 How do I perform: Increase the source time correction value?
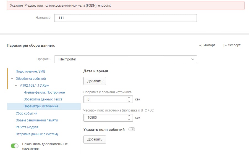click(129, 97)
